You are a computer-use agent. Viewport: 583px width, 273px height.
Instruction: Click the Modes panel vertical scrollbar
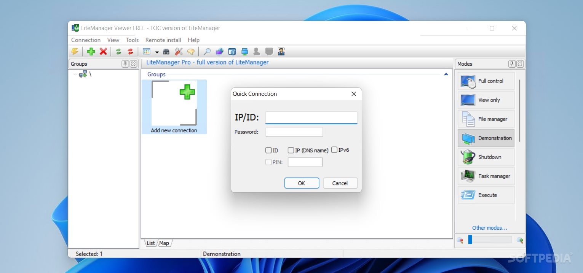[x=519, y=111]
